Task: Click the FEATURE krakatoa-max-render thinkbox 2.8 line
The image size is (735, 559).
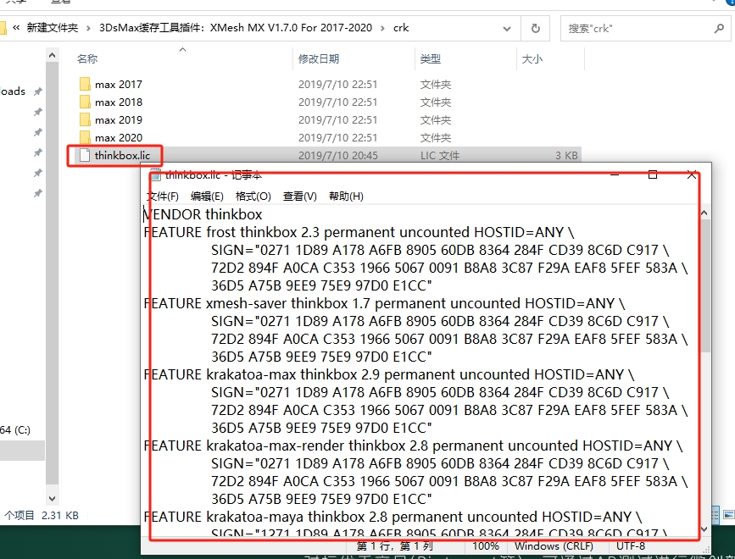Action: [413, 446]
